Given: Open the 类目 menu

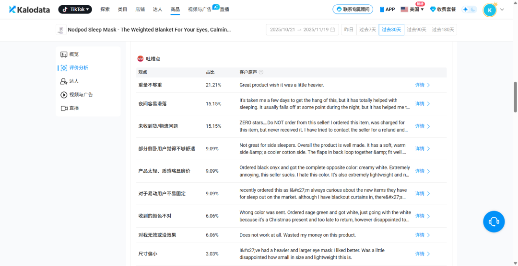Looking at the screenshot, I should coord(123,10).
